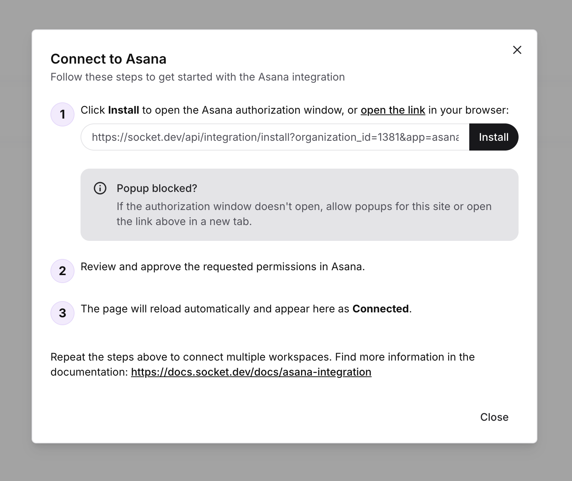Image resolution: width=572 pixels, height=481 pixels.
Task: Click the 'allow popups for this site' description
Action: tap(304, 214)
